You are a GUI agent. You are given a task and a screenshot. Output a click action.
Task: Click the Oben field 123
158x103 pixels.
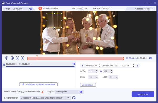[x=92, y=77]
